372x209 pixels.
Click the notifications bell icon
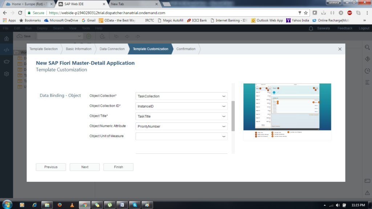[311, 28]
